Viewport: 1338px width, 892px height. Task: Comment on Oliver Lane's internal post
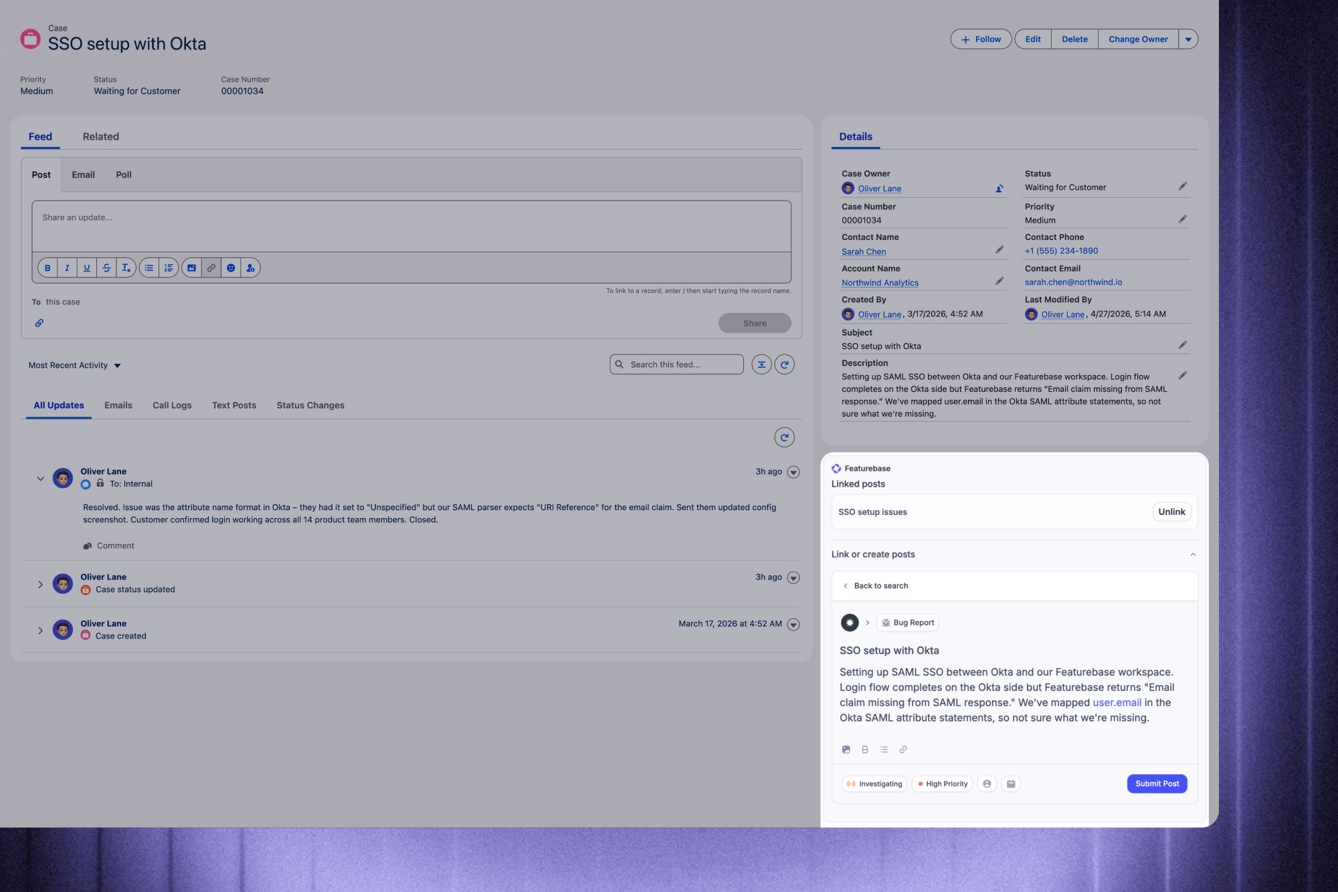pos(108,546)
